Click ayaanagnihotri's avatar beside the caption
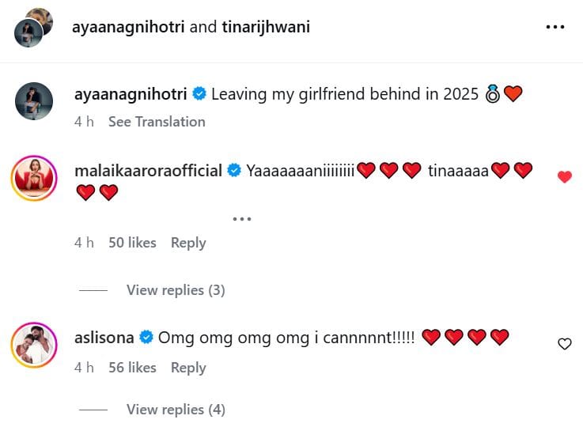 pyautogui.click(x=34, y=101)
